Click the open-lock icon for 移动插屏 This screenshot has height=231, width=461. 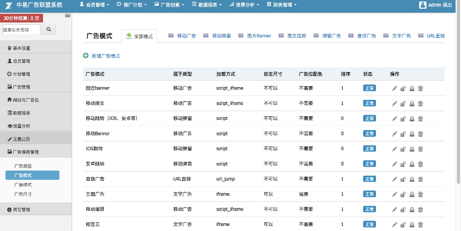(x=403, y=209)
